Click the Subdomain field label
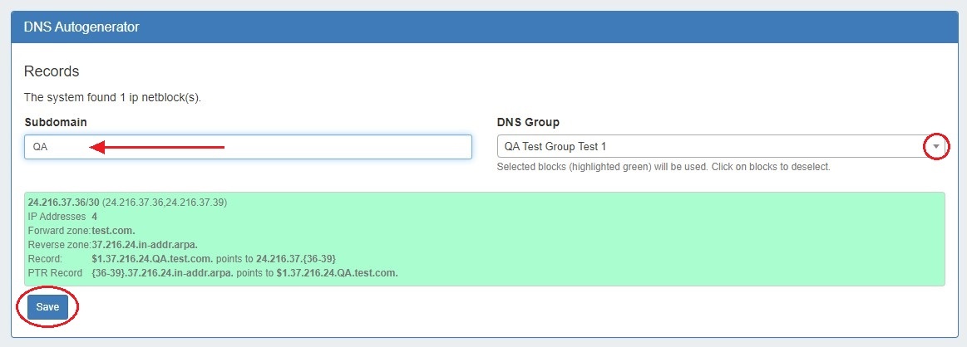Screen dimensions: 967x347 pyautogui.click(x=56, y=122)
